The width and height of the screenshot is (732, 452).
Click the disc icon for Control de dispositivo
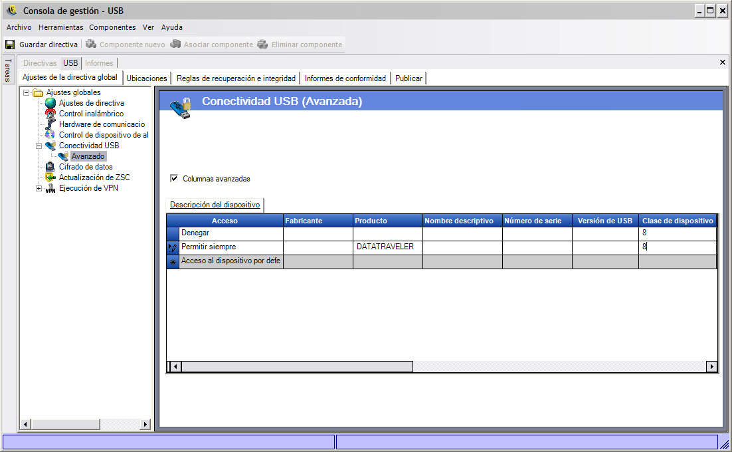click(x=50, y=135)
